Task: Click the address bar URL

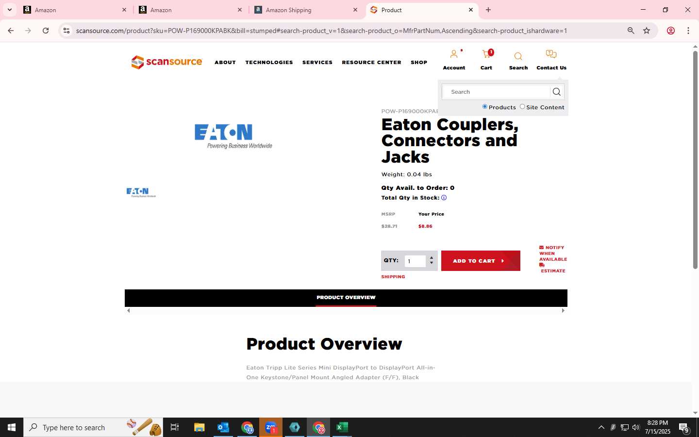Action: pos(321,31)
